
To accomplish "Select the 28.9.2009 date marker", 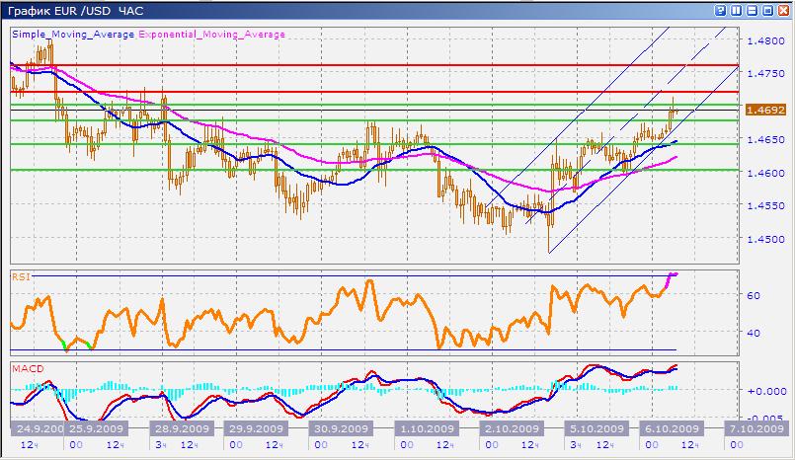I will [x=180, y=429].
